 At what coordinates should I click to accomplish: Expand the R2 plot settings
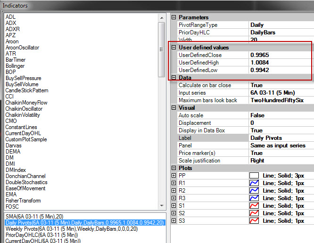pyautogui.click(x=174, y=191)
